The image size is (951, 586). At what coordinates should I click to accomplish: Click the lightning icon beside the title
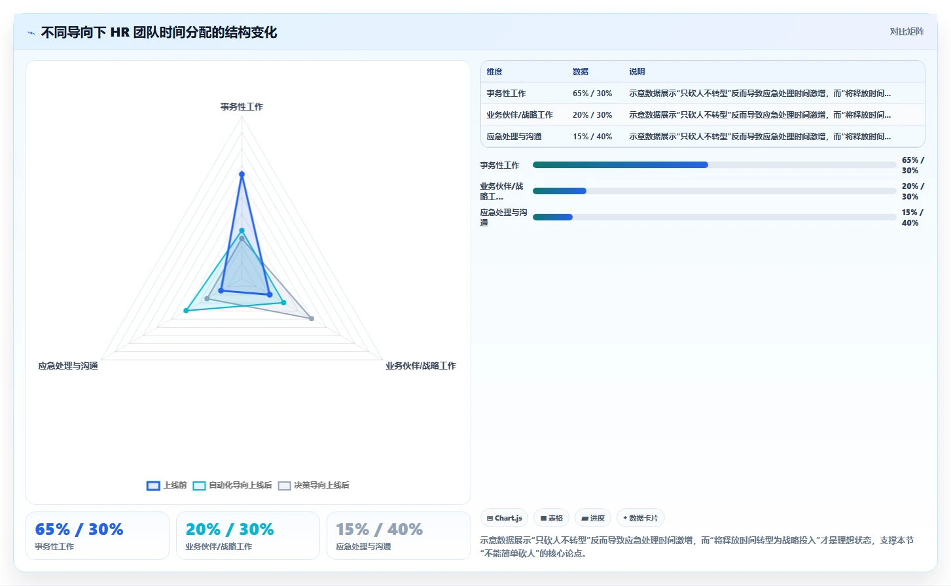tap(31, 33)
